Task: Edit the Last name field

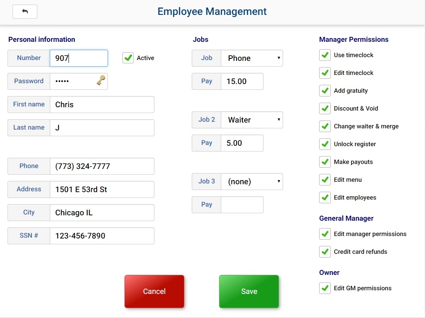Action: [102, 128]
